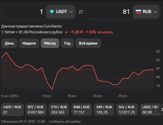Click the swap currencies arrows icon

click(x=81, y=12)
